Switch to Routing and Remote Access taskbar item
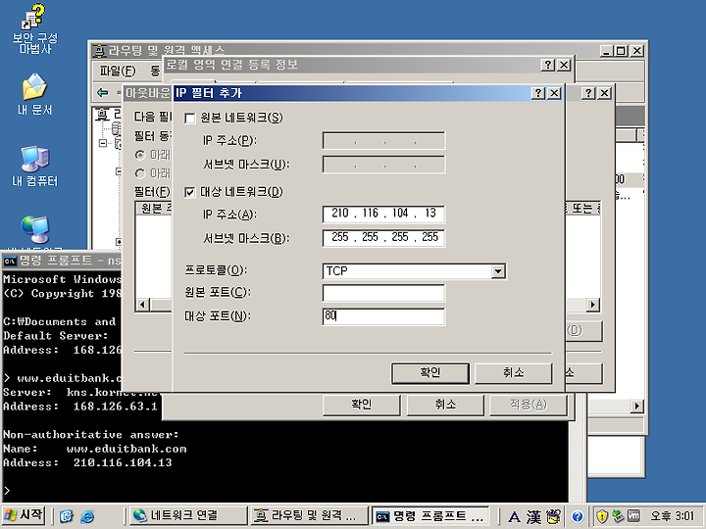This screenshot has width=706, height=529. 309,515
